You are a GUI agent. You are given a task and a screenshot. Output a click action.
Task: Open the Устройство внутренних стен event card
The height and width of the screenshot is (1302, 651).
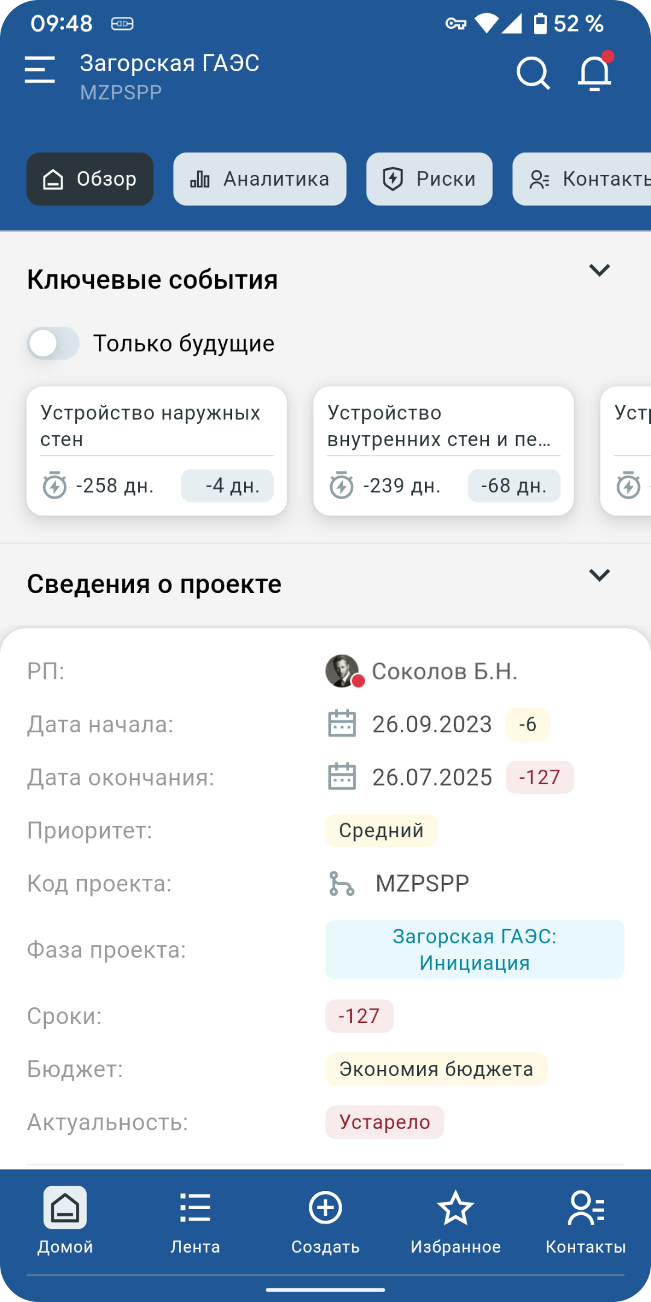click(444, 451)
